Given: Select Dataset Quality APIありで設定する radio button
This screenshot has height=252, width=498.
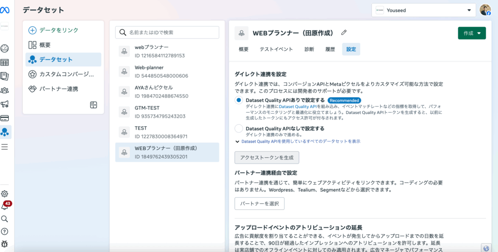Looking at the screenshot, I should pyautogui.click(x=239, y=101).
